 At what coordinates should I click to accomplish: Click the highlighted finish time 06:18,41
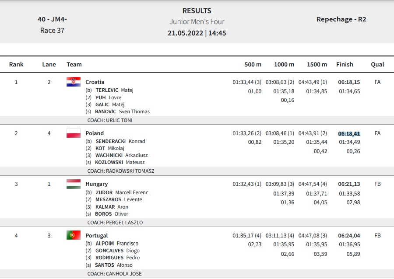[349, 134]
